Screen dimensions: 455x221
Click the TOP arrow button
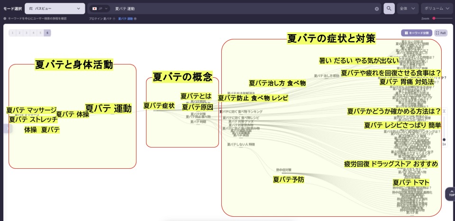(451, 193)
